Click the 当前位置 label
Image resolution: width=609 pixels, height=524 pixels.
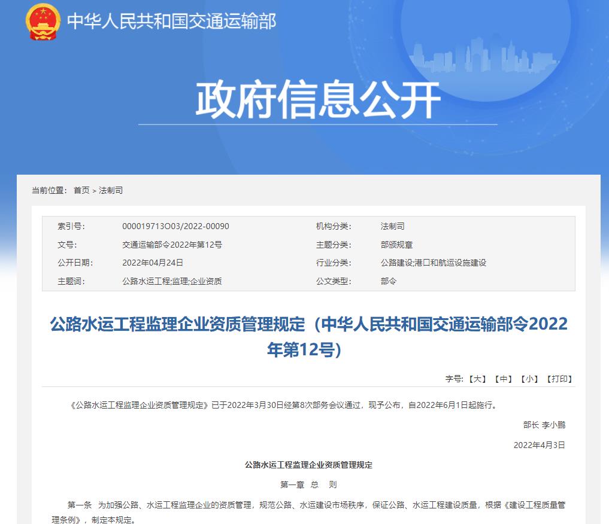[x=49, y=190]
